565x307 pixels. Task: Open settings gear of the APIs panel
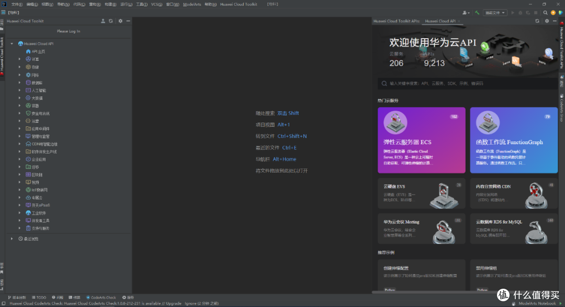click(547, 21)
